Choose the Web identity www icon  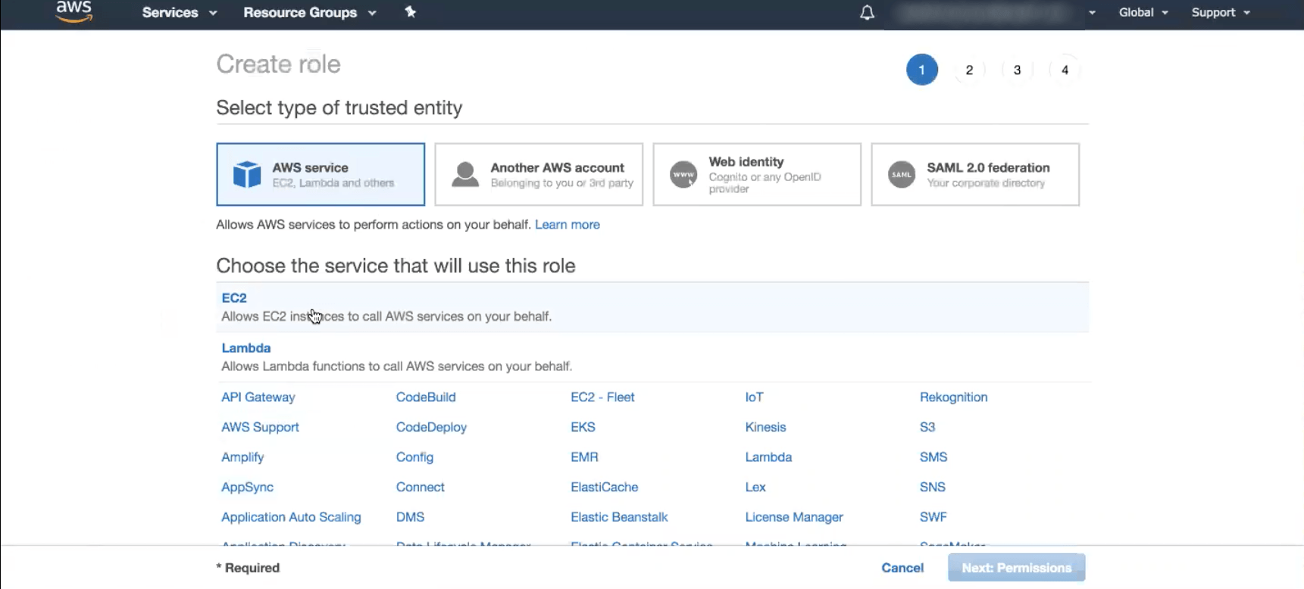click(x=683, y=174)
